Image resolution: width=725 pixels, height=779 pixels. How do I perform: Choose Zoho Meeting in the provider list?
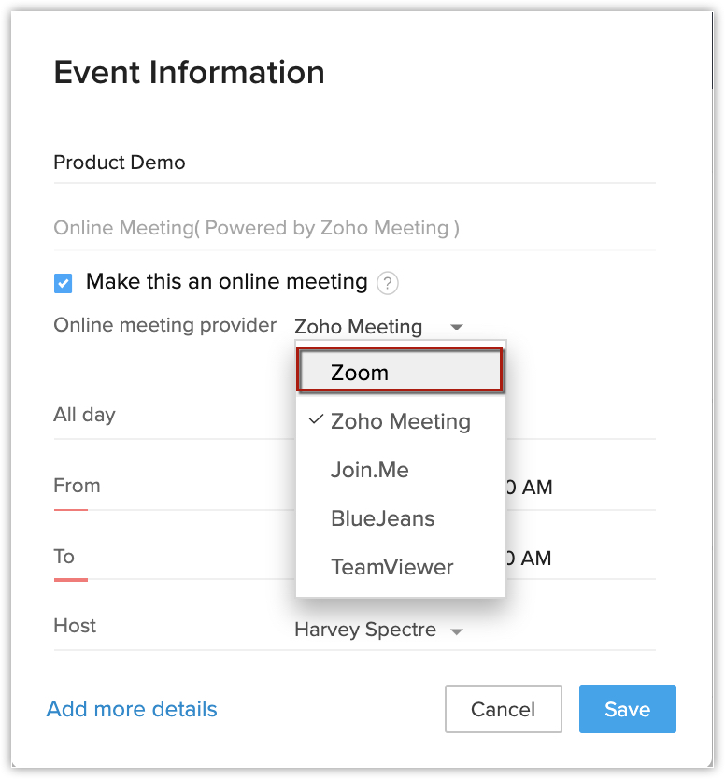click(x=400, y=422)
